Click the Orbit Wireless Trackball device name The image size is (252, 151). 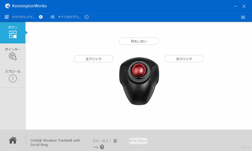click(55, 142)
